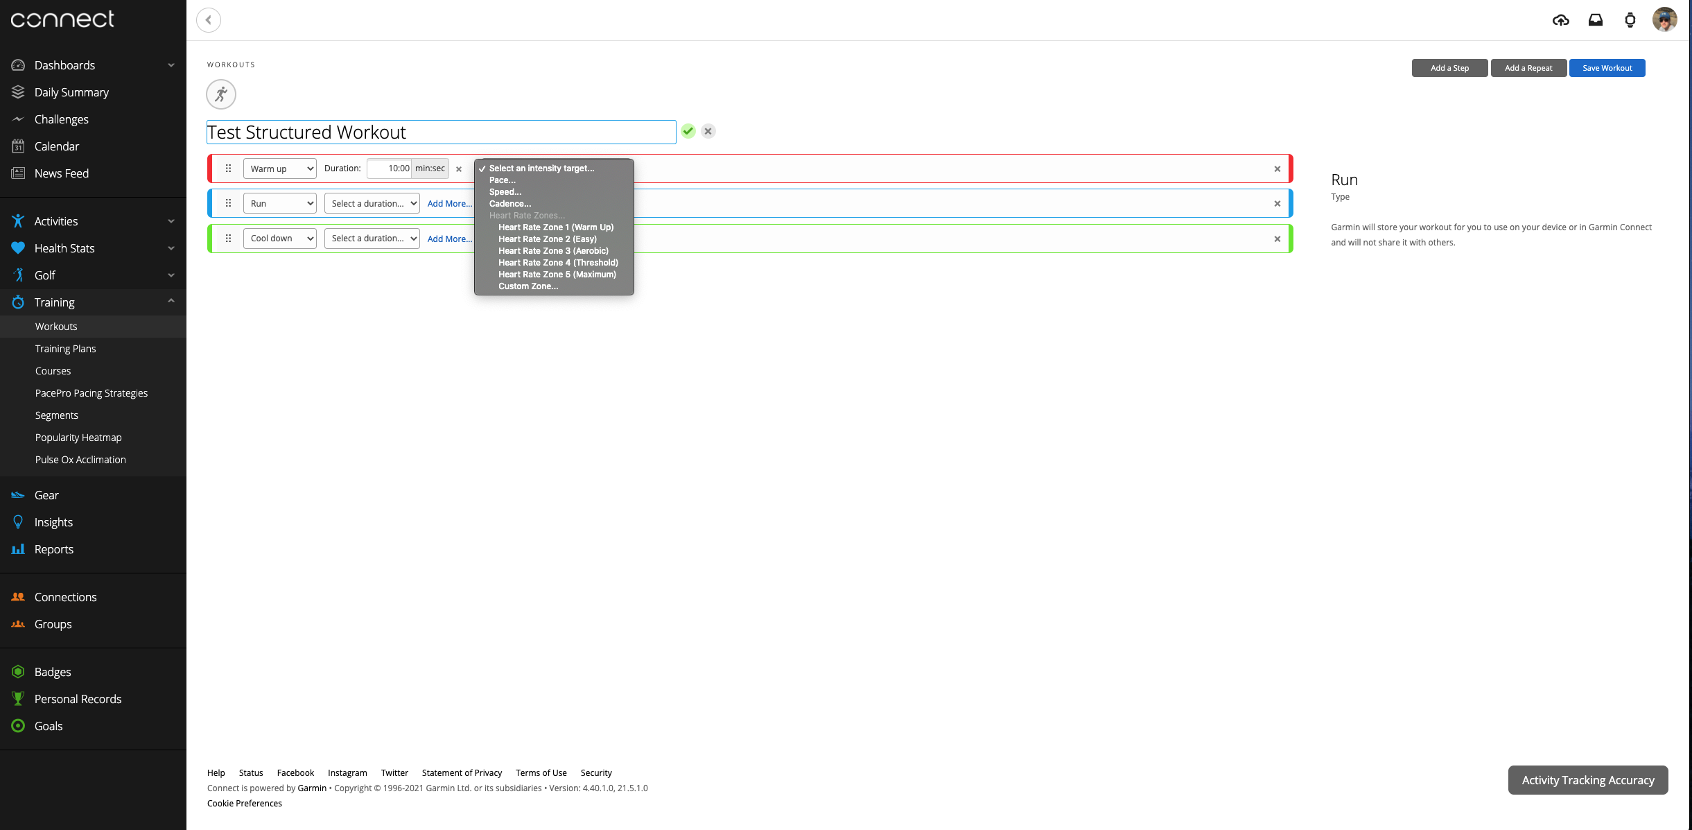This screenshot has height=830, width=1692.
Task: Click the cloud upload sync icon
Action: pyautogui.click(x=1560, y=20)
